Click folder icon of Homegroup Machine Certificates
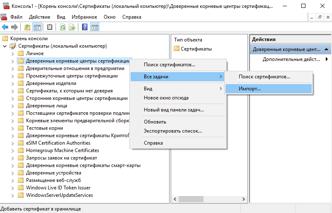332x213 pixels. click(x=21, y=150)
